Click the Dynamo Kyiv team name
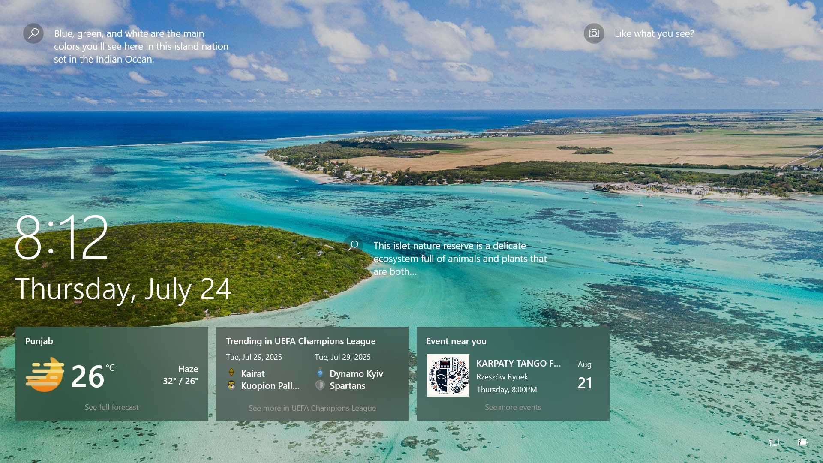Image resolution: width=823 pixels, height=463 pixels. [356, 374]
